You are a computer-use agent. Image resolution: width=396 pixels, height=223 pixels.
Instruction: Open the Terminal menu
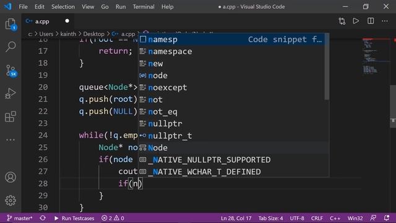coord(144,7)
